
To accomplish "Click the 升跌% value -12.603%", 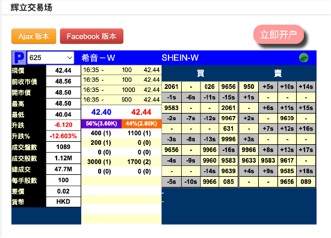I will click(x=63, y=136).
